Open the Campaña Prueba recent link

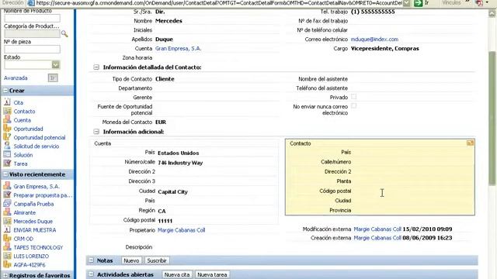pyautogui.click(x=33, y=204)
